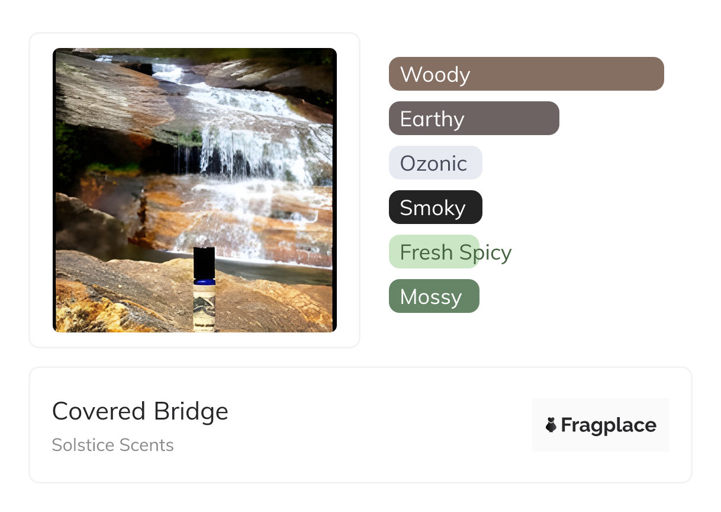Click the Fresh Spicy accord bar
The image size is (721, 512).
[x=434, y=252]
